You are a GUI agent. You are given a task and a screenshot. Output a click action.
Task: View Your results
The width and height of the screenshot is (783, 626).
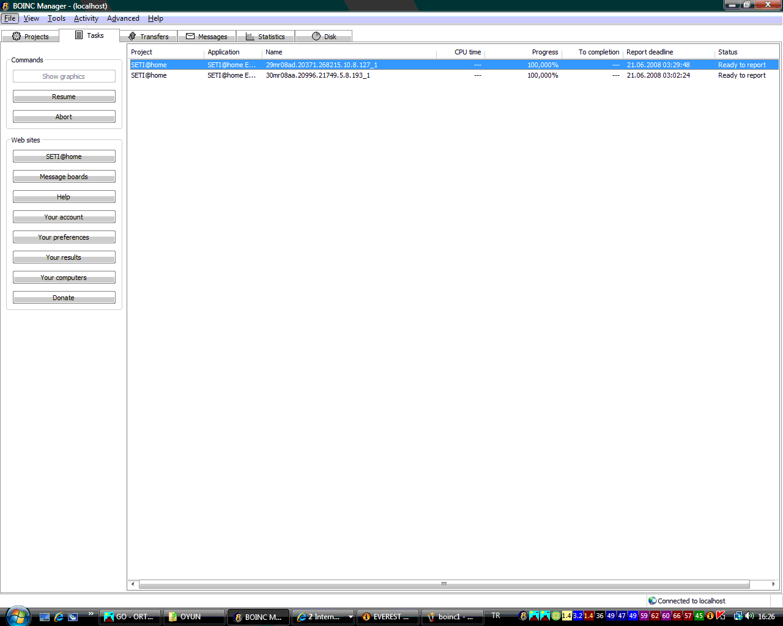pyautogui.click(x=64, y=257)
